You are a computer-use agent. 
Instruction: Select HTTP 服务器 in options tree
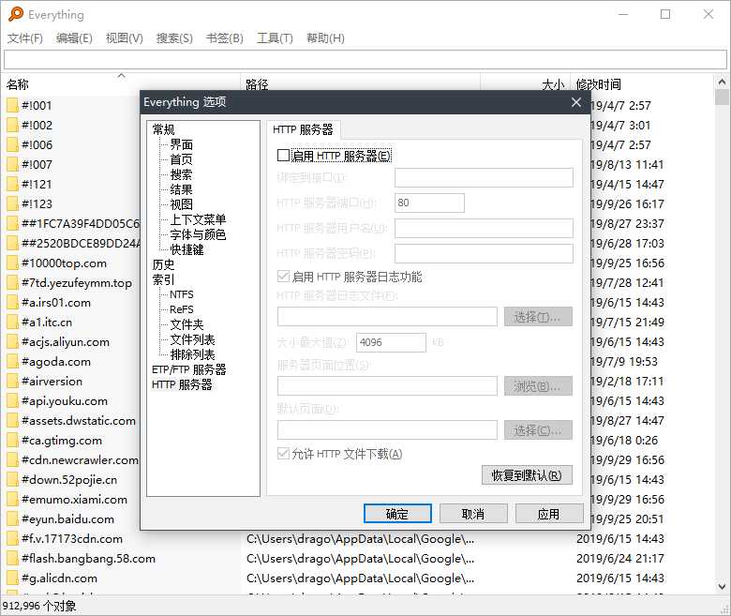[182, 384]
